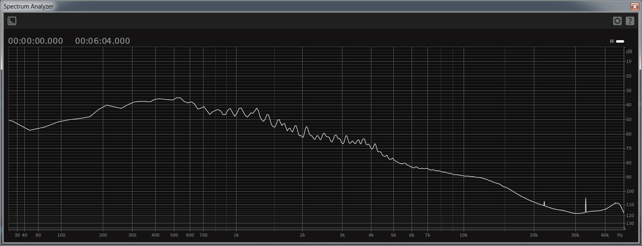Click the Hz unit label
This screenshot has width=642, height=246.
620,235
